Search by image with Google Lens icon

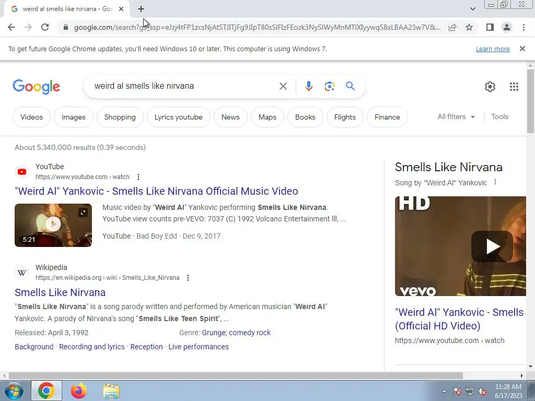[329, 86]
